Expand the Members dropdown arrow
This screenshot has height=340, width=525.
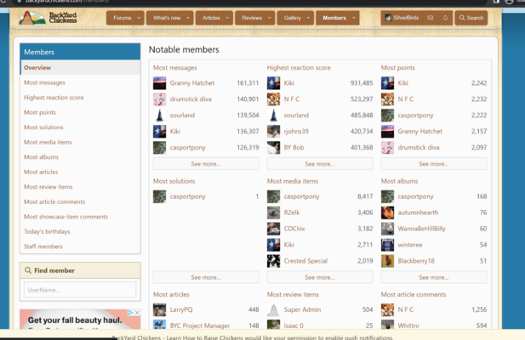[354, 18]
